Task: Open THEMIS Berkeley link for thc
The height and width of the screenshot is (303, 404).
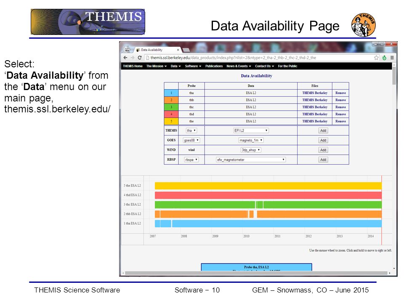Action: (315, 107)
